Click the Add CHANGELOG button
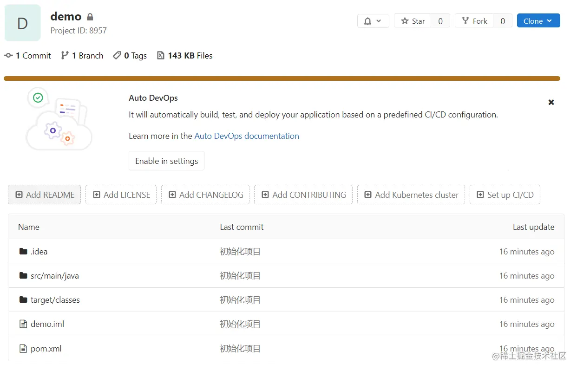 [205, 195]
